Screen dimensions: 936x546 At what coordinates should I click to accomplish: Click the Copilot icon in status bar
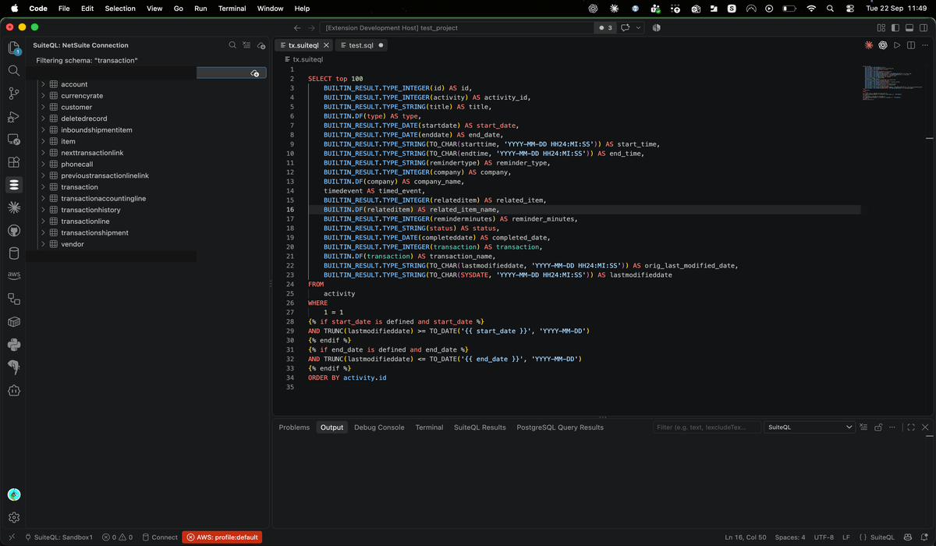point(908,537)
